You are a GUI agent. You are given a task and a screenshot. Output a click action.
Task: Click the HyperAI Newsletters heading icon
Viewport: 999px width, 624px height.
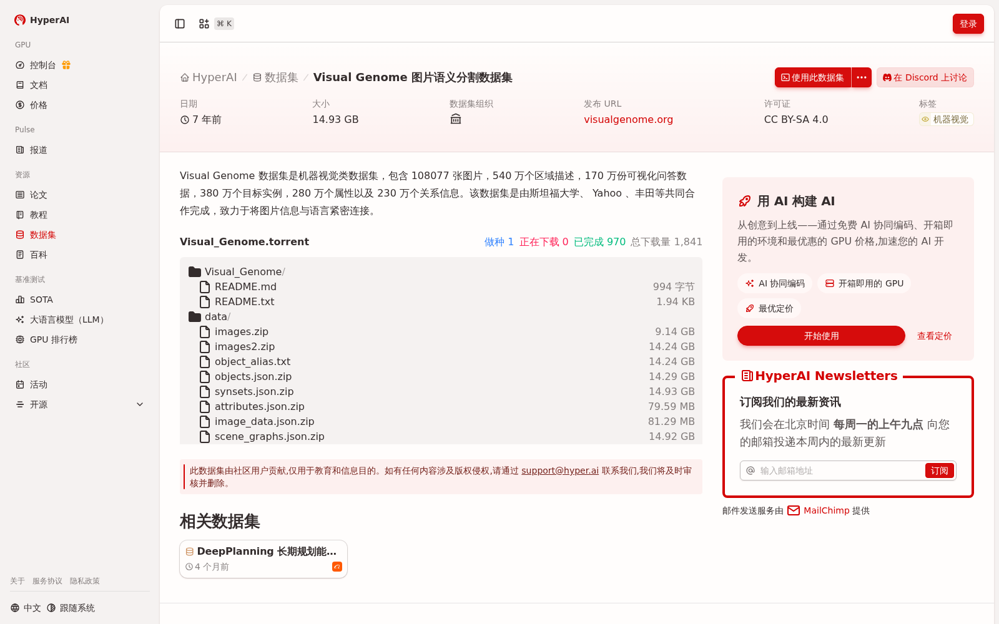tap(747, 376)
